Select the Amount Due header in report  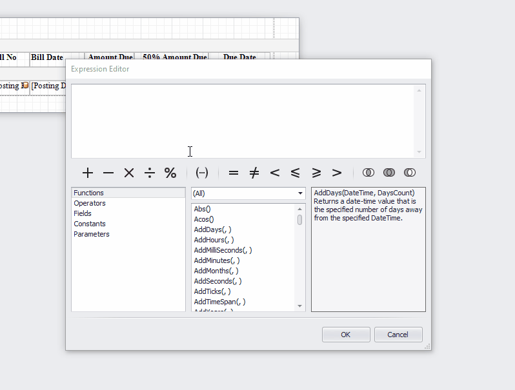[x=110, y=57]
